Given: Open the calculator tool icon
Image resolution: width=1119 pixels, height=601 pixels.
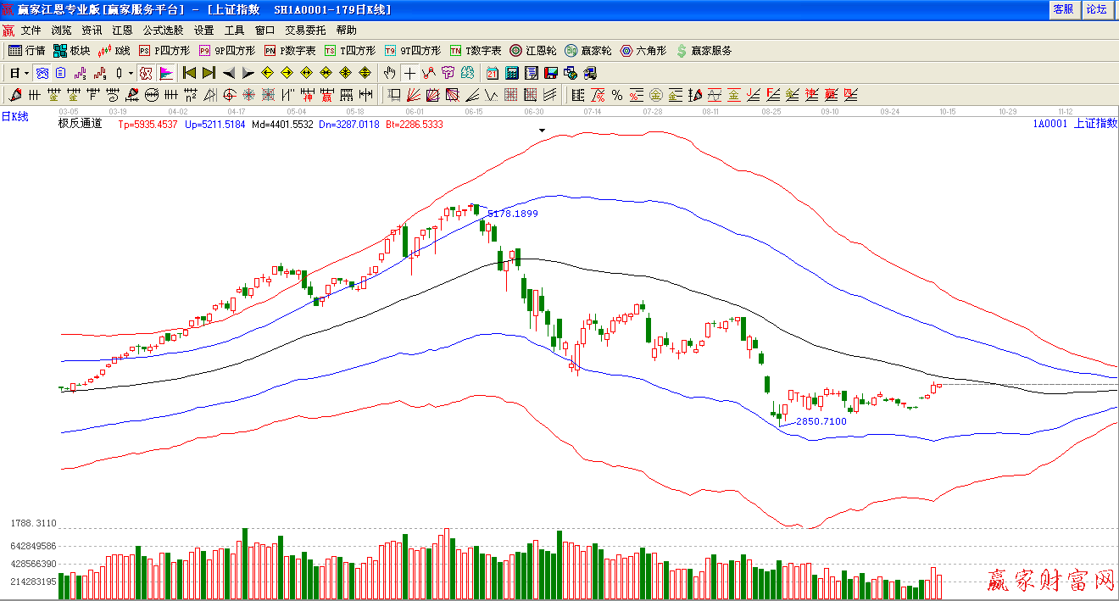Looking at the screenshot, I should pos(512,73).
